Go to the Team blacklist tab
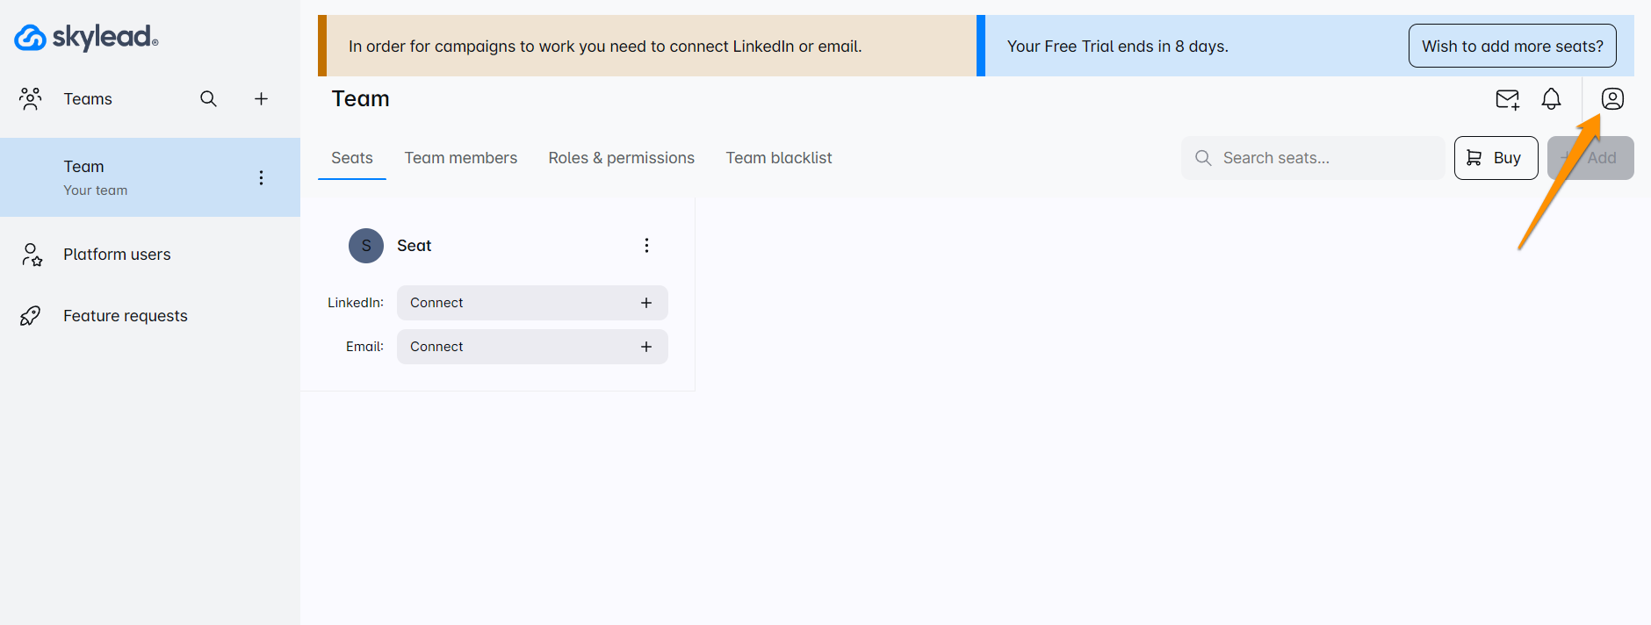Image resolution: width=1651 pixels, height=625 pixels. coord(778,158)
